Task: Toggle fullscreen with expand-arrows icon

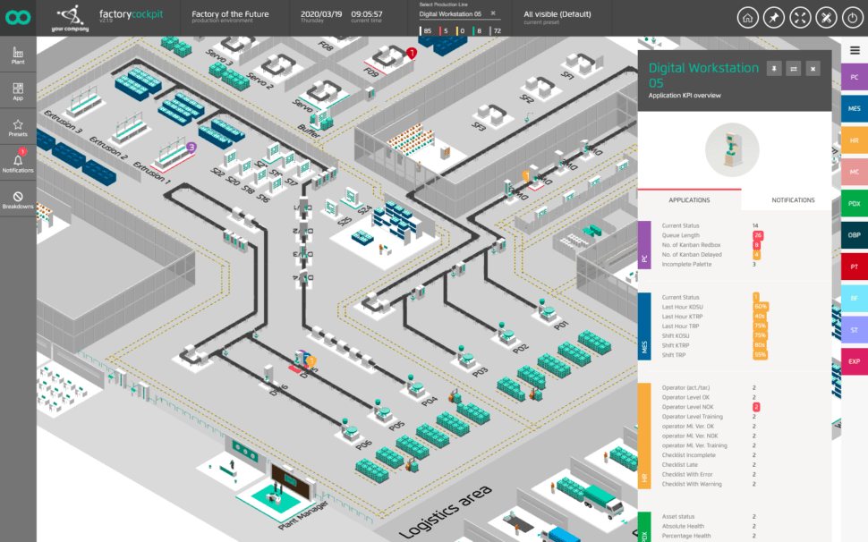Action: pos(800,18)
